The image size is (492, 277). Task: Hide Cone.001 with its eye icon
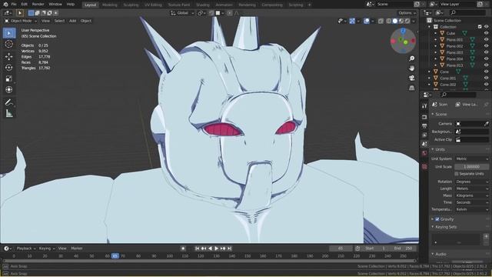tap(487, 78)
